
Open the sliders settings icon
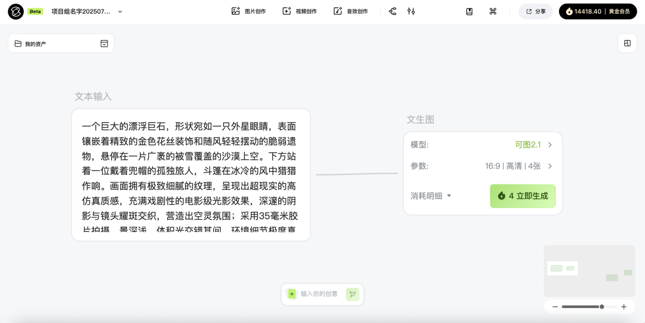click(411, 11)
